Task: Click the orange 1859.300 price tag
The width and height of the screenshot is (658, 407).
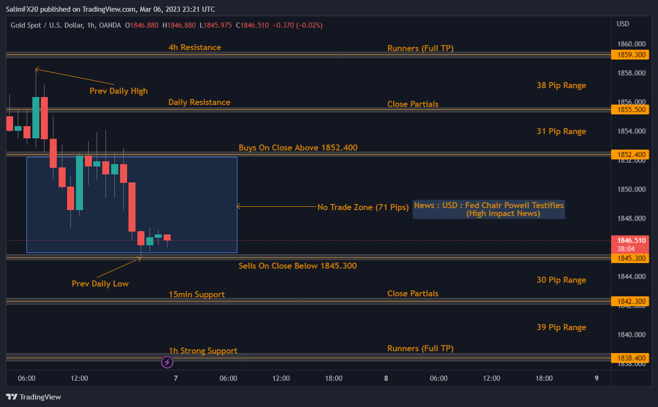Action: 630,54
